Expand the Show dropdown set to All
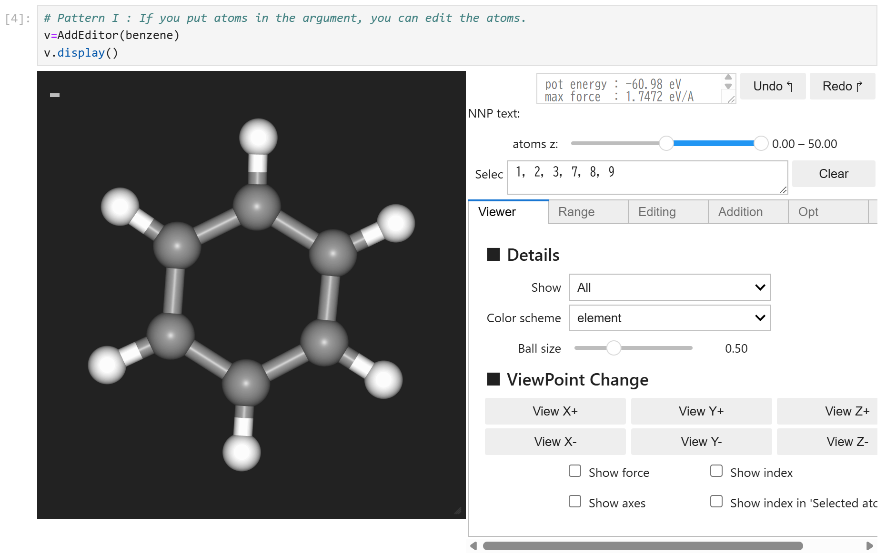 tap(669, 287)
